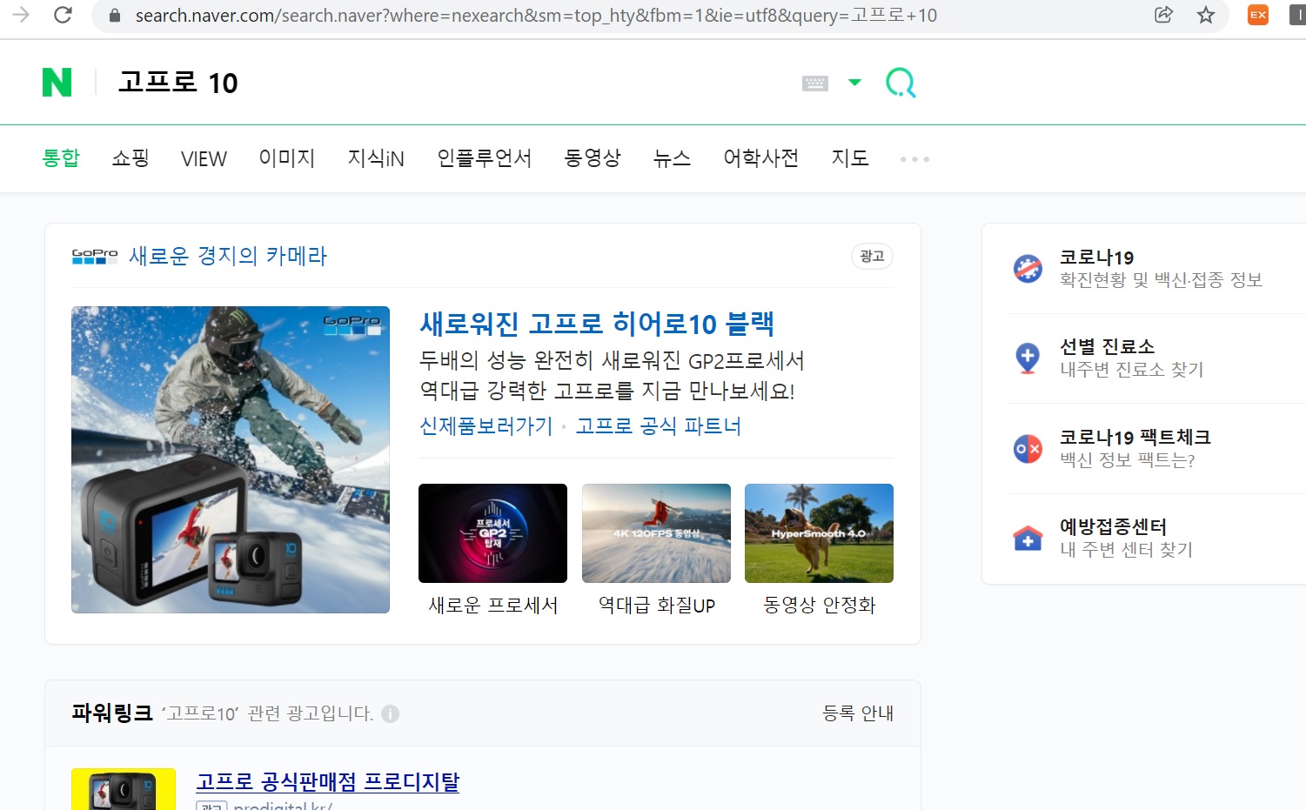Open 새로워진 고프로 히어로10 블랙 headline link
The height and width of the screenshot is (810, 1306).
pos(597,324)
